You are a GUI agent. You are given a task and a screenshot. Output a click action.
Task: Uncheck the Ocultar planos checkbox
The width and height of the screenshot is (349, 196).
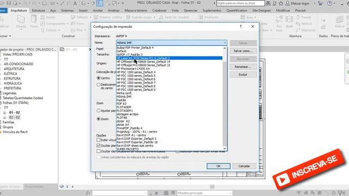coord(98,145)
